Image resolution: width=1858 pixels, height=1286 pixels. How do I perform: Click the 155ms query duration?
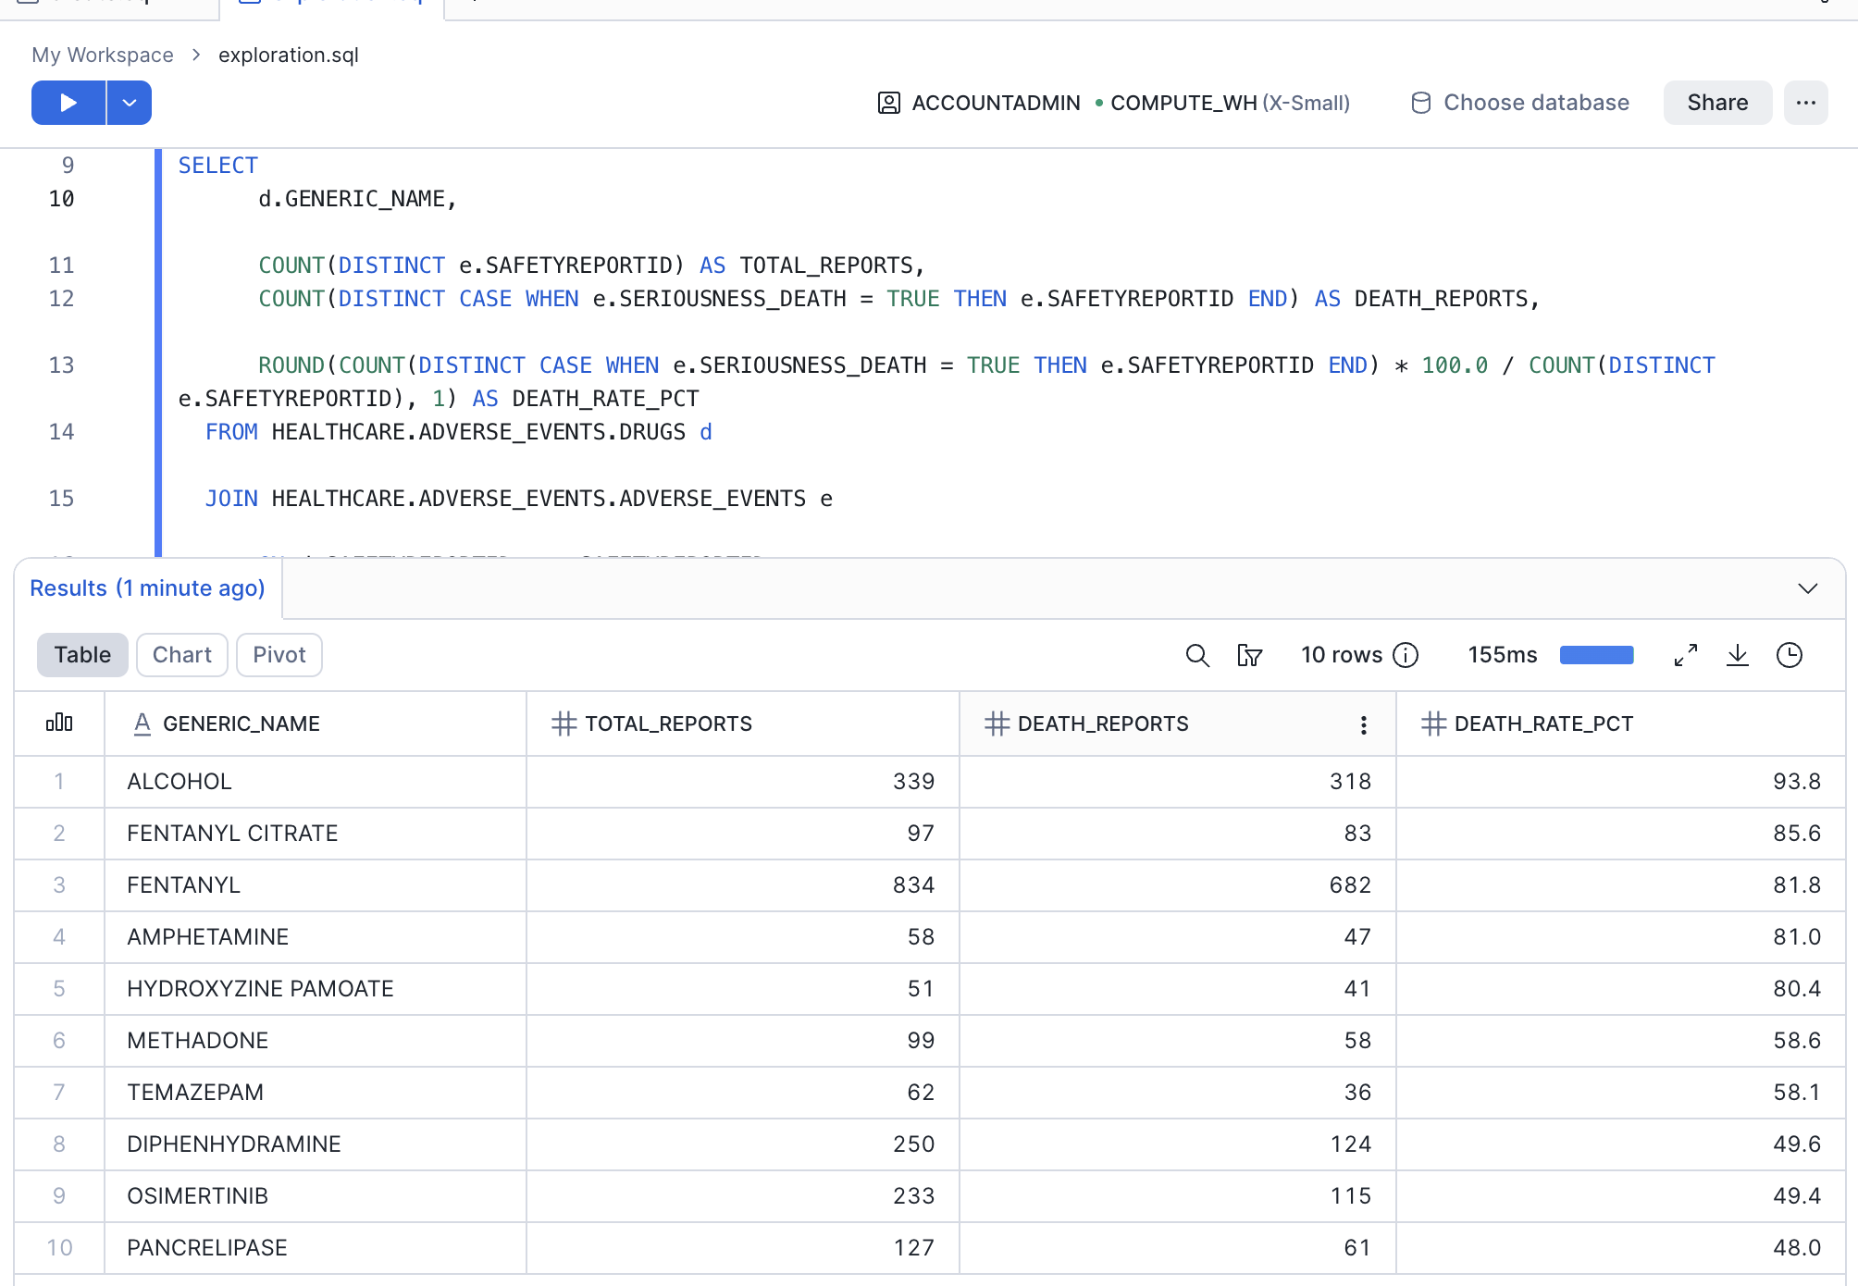(1503, 655)
